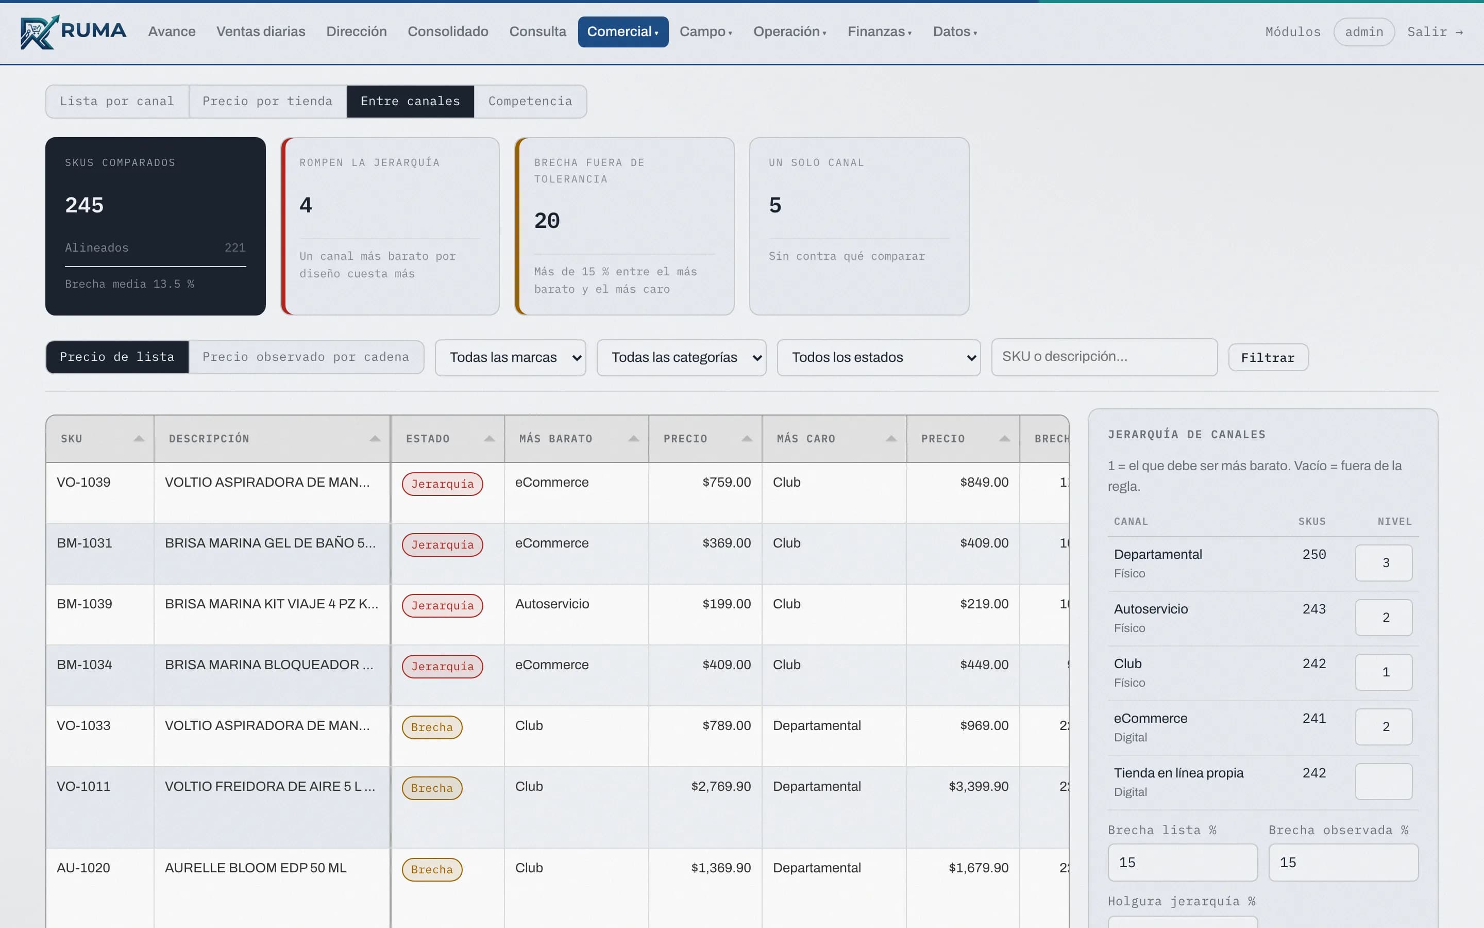Sort by Estado column arrow
Screen dimensions: 1484x928
point(490,439)
